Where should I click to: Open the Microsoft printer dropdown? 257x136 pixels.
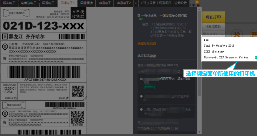point(213,34)
